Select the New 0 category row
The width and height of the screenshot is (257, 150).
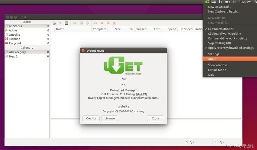point(27,56)
